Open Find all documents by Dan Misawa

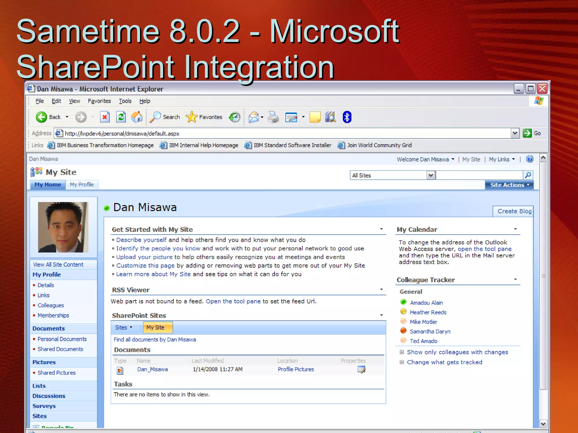(155, 340)
